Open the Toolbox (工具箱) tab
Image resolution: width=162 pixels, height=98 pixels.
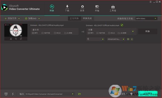tap(113, 8)
